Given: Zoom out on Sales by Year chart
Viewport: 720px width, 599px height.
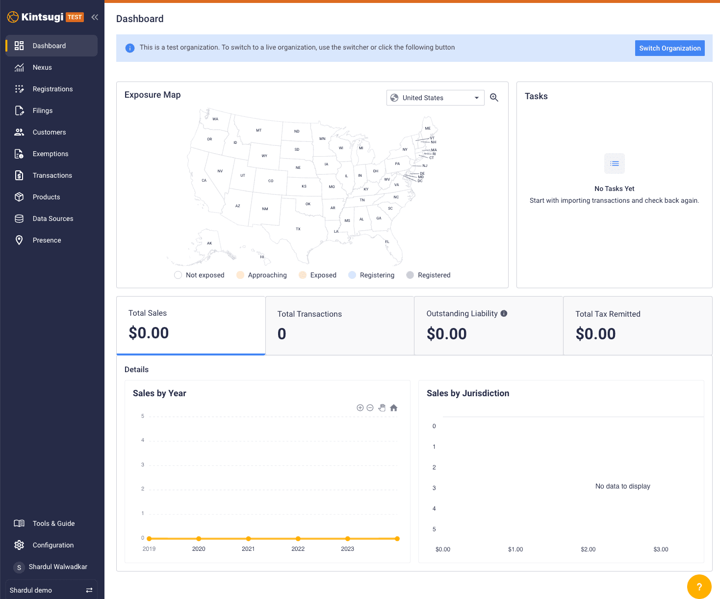Looking at the screenshot, I should (370, 408).
